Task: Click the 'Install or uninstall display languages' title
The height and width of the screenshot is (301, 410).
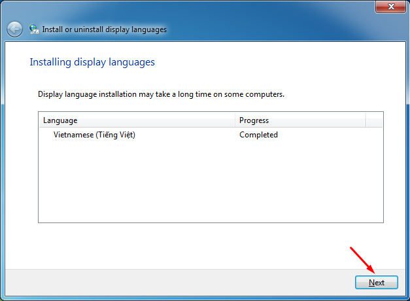Action: point(105,29)
